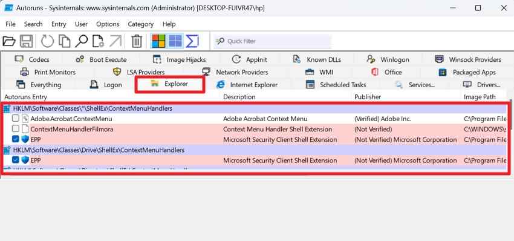Click the shield icon of EPP under Drive ShellEx

[x=25, y=160]
